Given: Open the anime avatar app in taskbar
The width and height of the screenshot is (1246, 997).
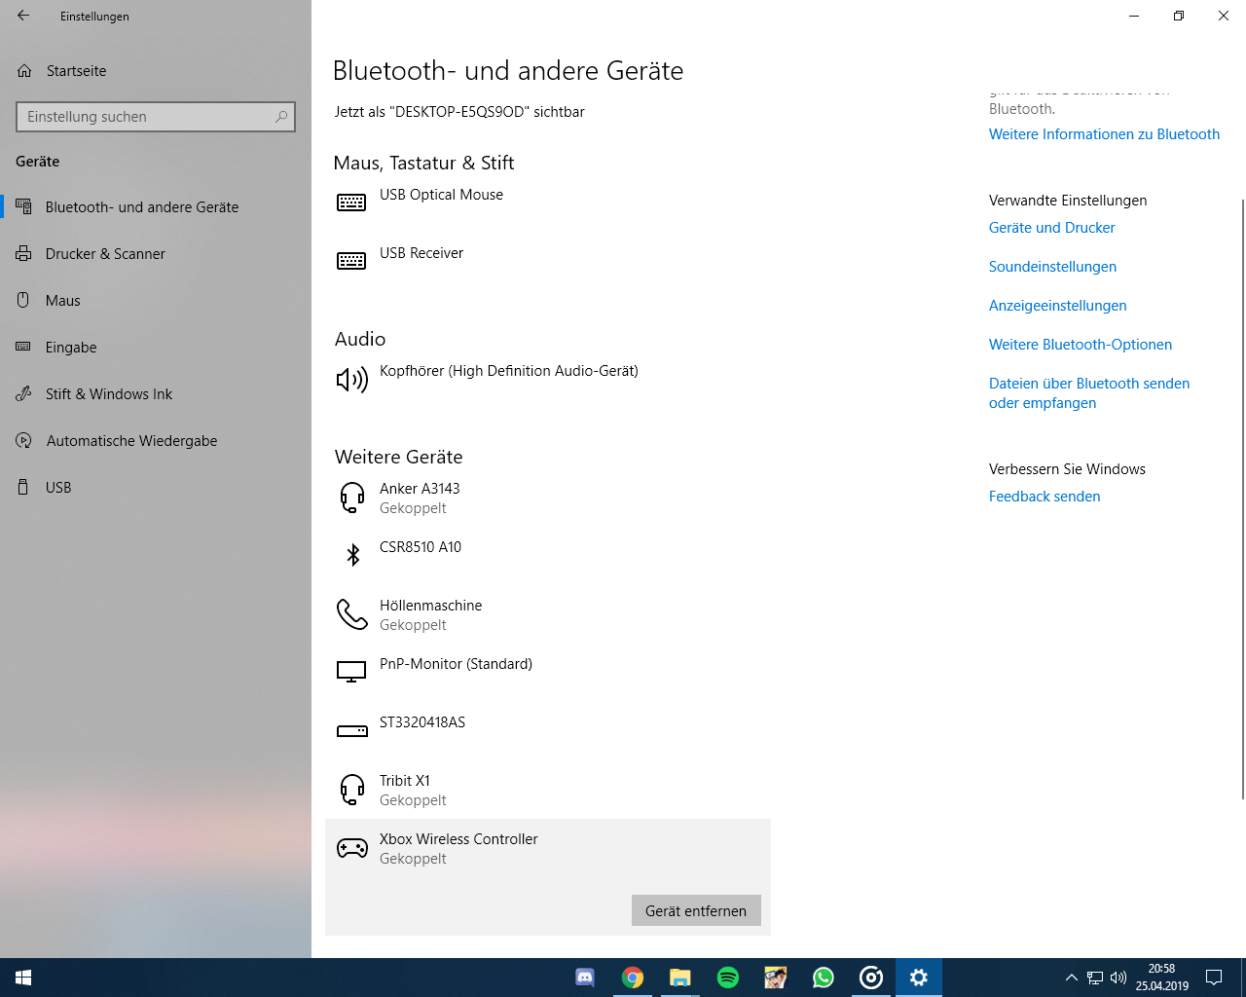Looking at the screenshot, I should (776, 978).
